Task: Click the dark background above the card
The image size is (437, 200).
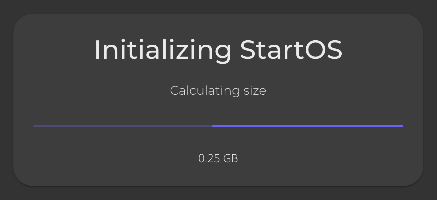Action: (218, 6)
